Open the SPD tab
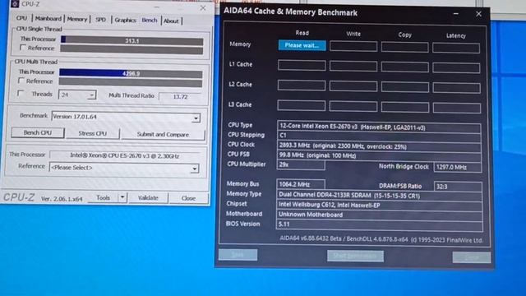The image size is (526, 296). (x=100, y=20)
